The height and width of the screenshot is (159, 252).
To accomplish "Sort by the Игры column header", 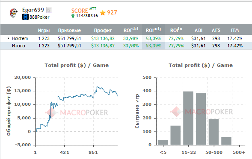I will (x=44, y=30).
